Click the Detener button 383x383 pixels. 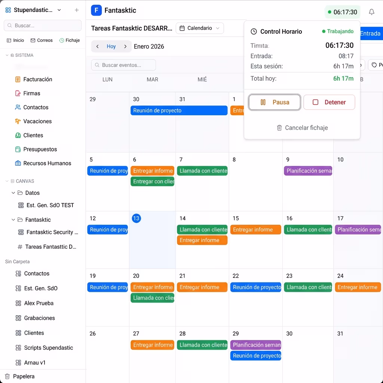329,102
